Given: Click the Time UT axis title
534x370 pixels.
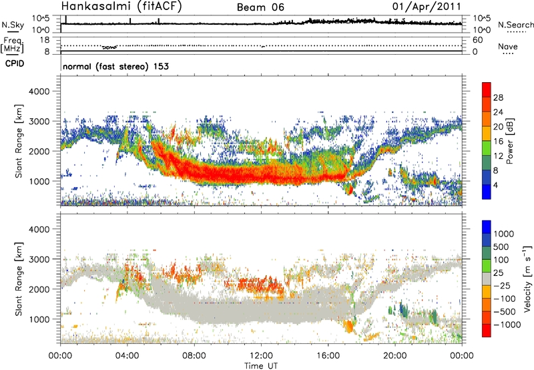Looking at the screenshot, I should pyautogui.click(x=261, y=366).
